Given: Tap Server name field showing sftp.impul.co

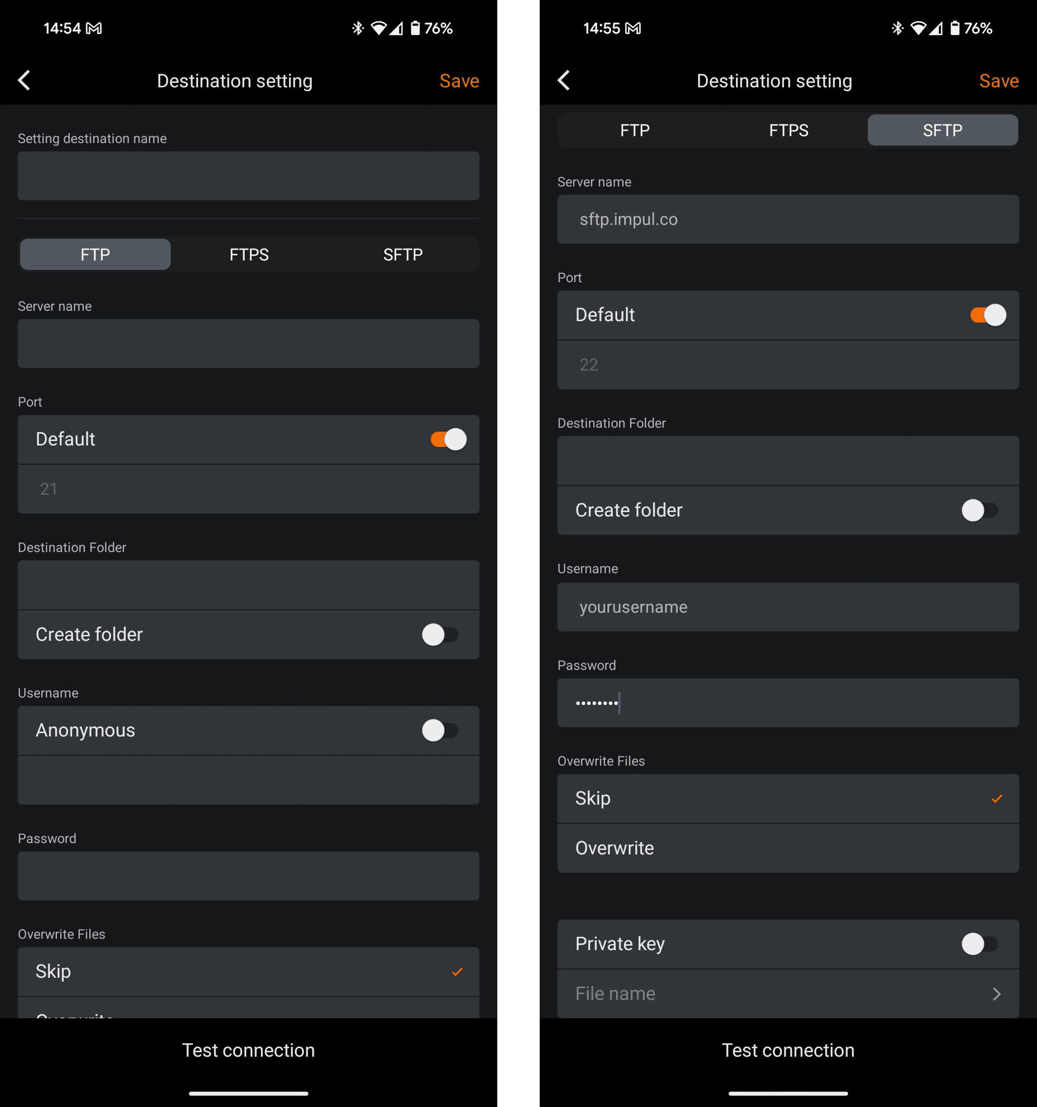Looking at the screenshot, I should pyautogui.click(x=787, y=220).
